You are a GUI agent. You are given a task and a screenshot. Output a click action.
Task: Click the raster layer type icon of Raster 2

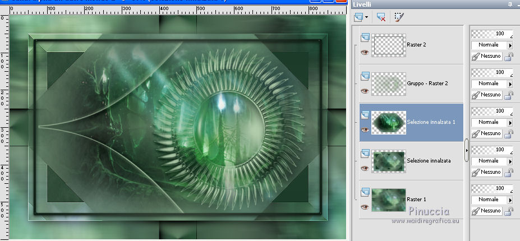pyautogui.click(x=365, y=37)
